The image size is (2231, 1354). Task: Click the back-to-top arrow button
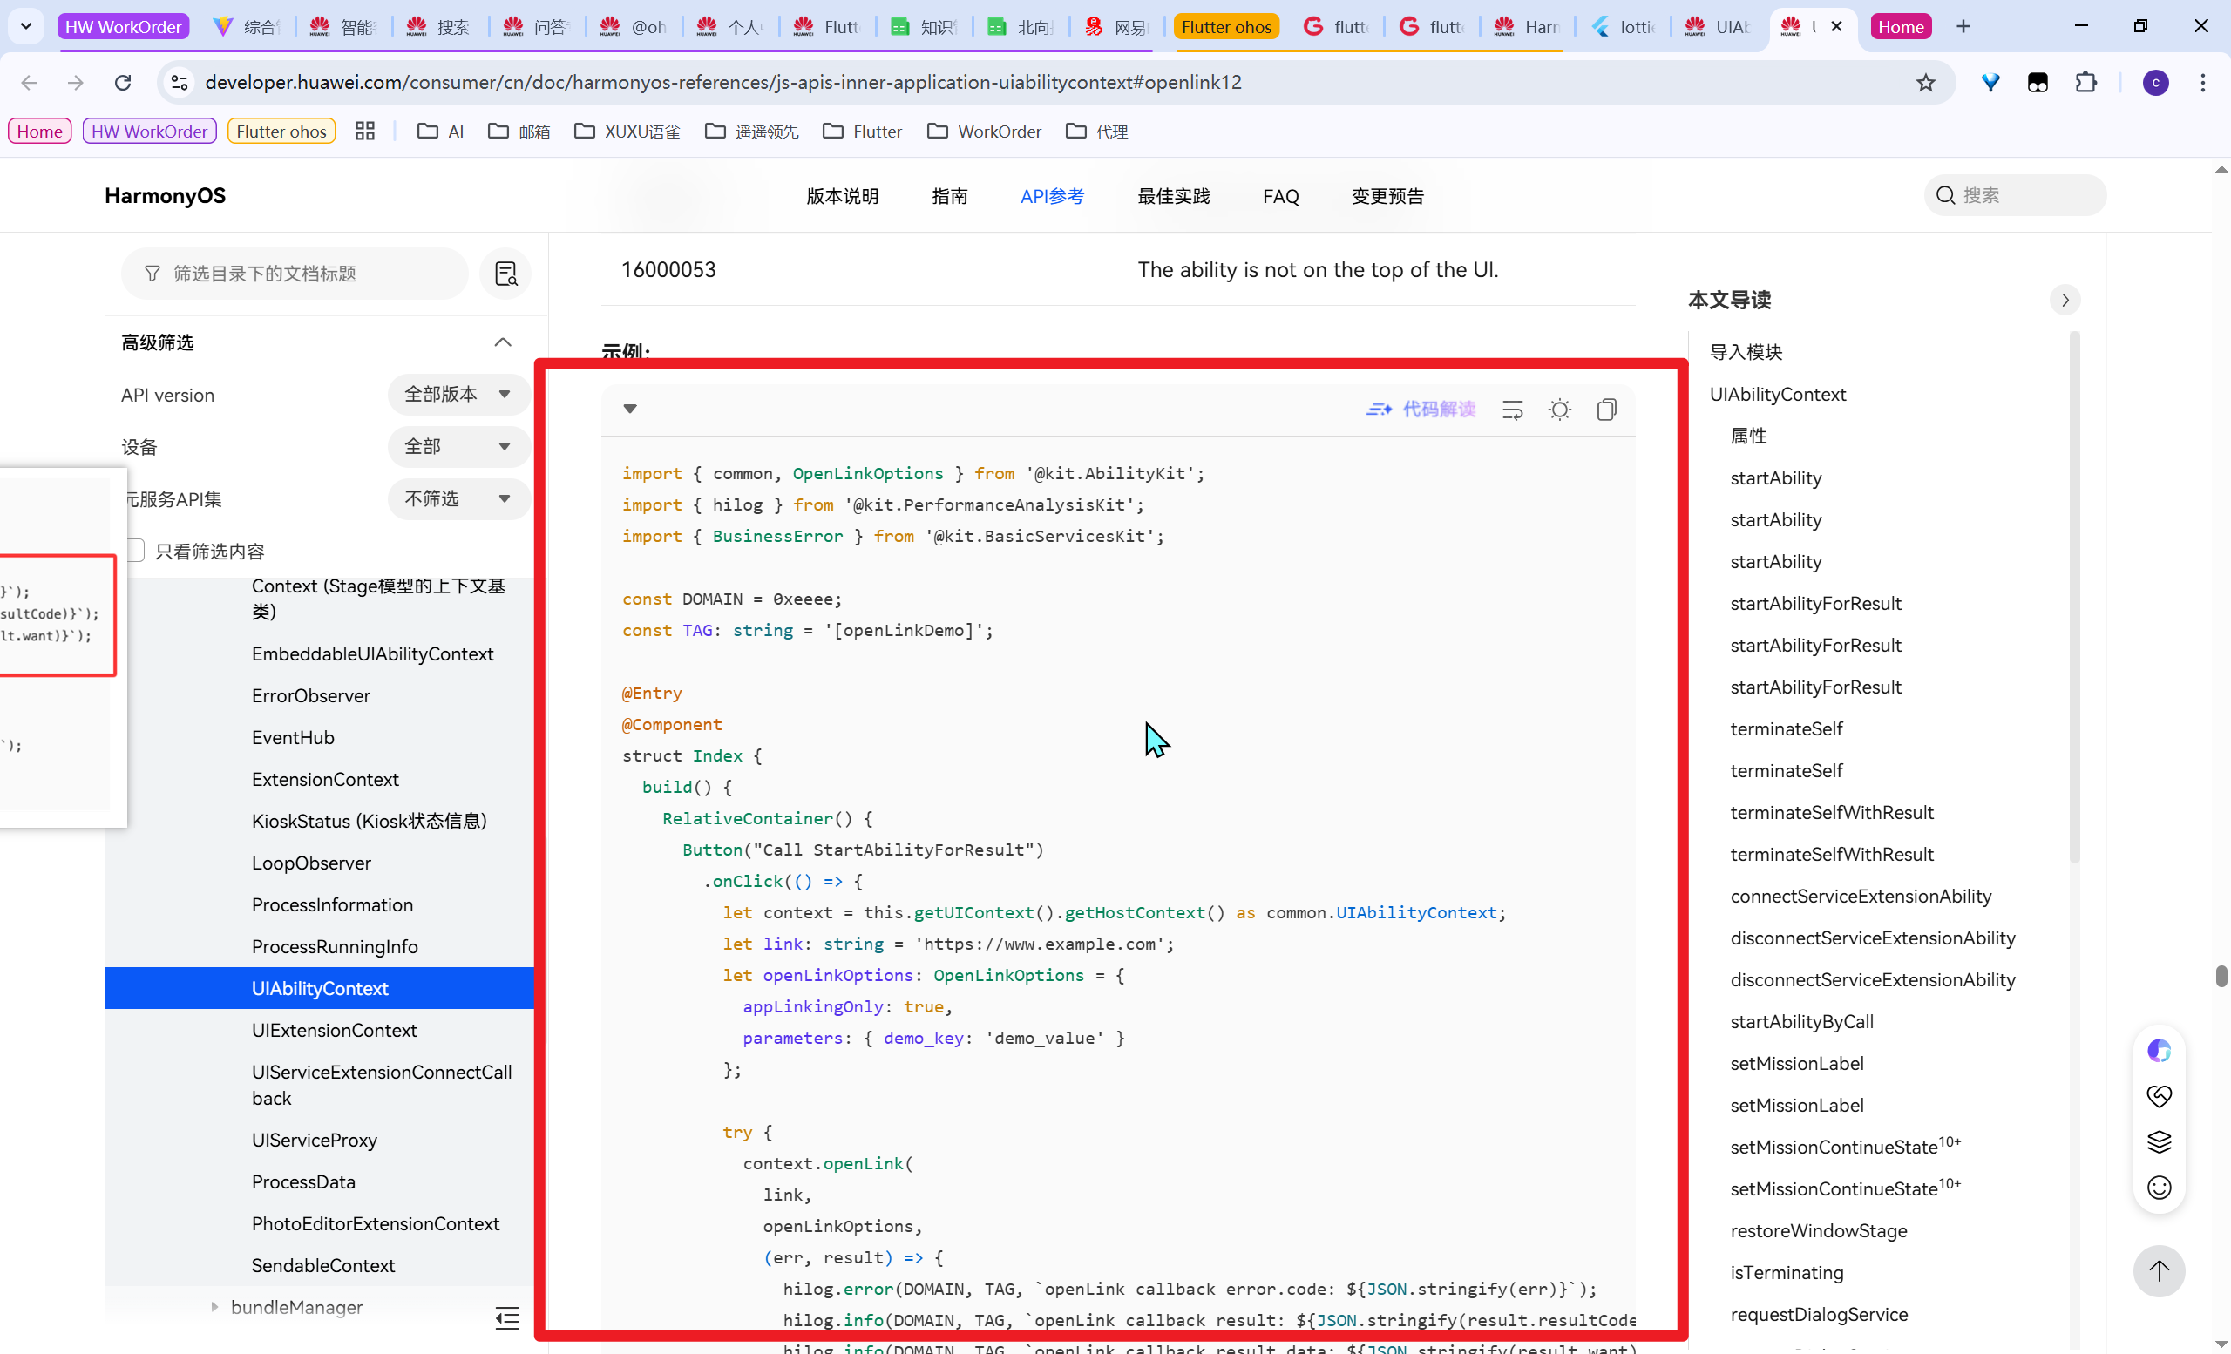point(2159,1270)
